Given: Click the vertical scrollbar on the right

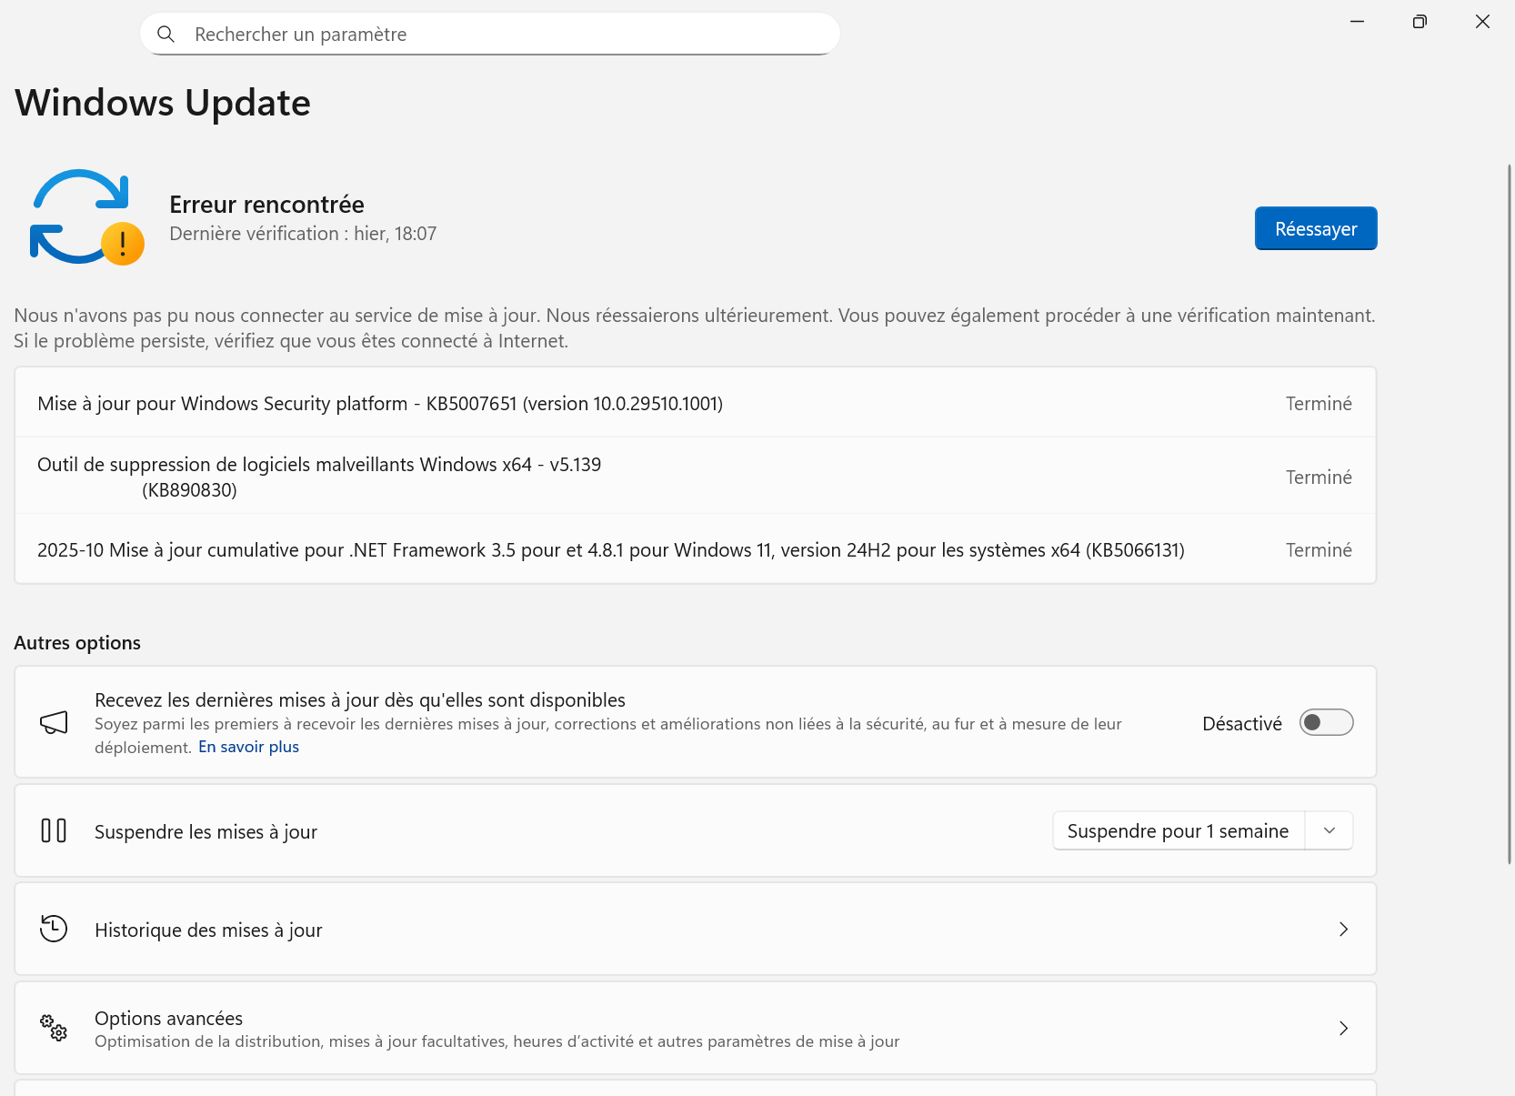Looking at the screenshot, I should (1510, 514).
